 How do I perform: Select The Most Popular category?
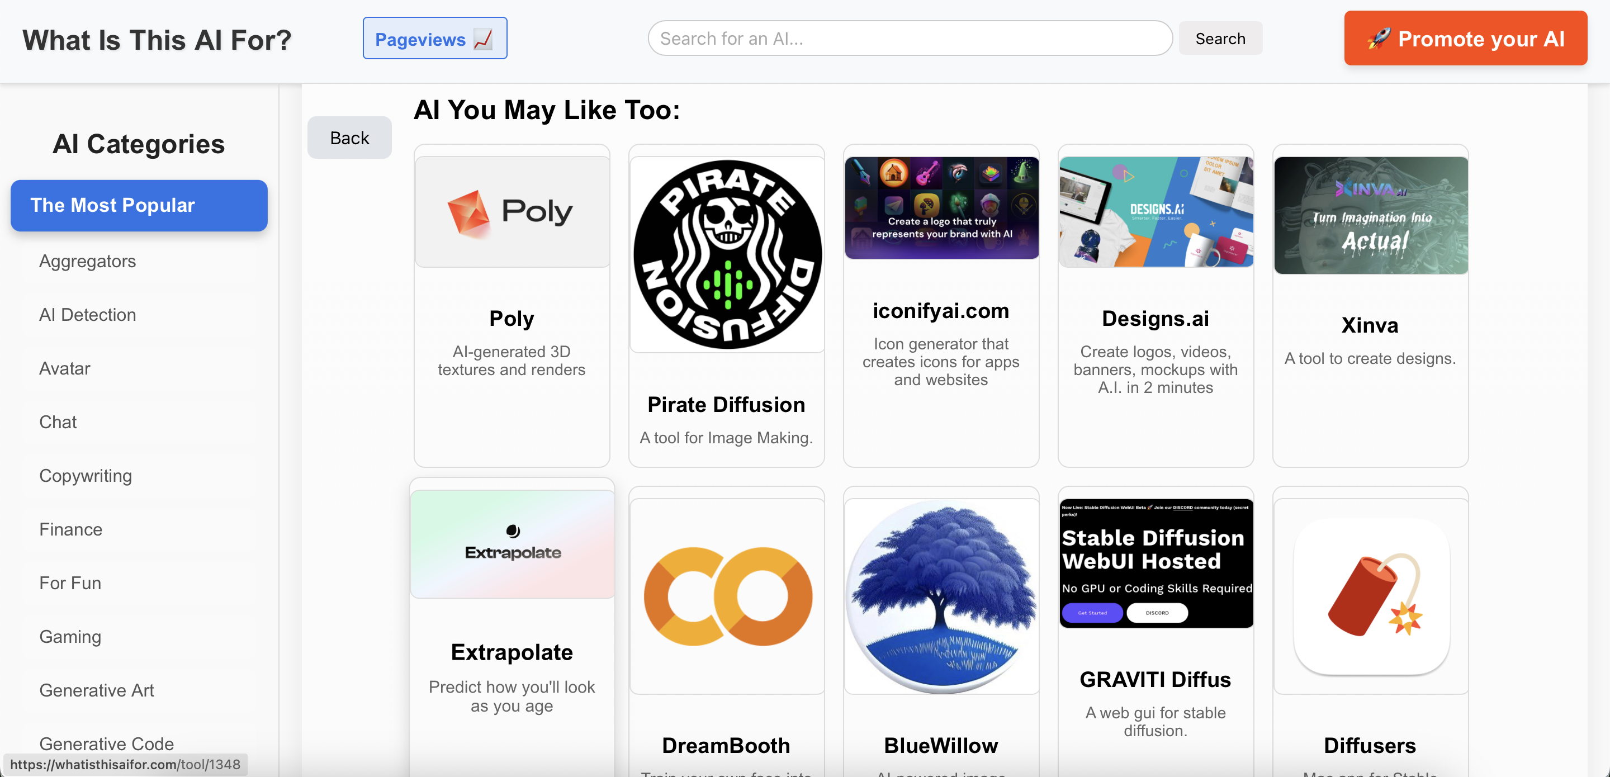point(139,205)
